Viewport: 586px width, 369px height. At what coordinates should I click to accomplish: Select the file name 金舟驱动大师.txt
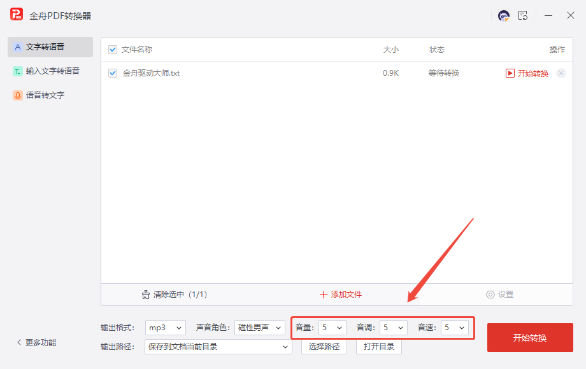point(151,73)
